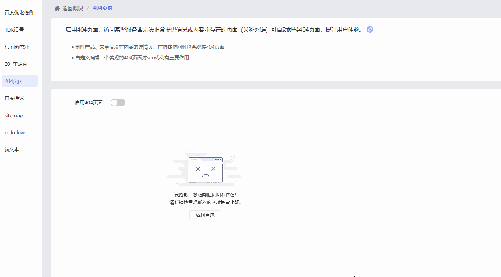Click the 返回概况 breadcrumb link
501x277 pixels.
73,8
